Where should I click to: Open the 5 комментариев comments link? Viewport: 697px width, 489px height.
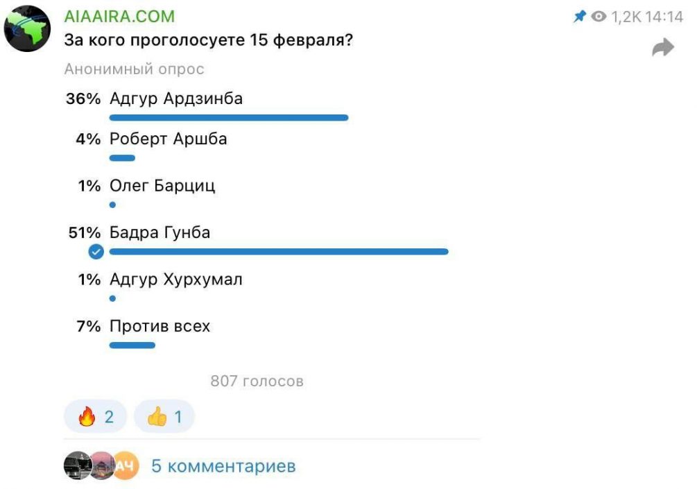pyautogui.click(x=223, y=466)
